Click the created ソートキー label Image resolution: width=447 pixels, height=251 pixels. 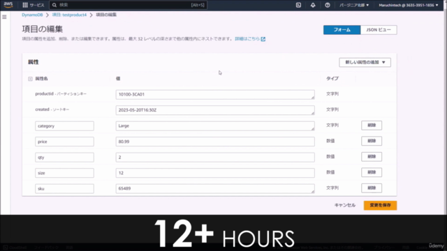click(x=52, y=109)
